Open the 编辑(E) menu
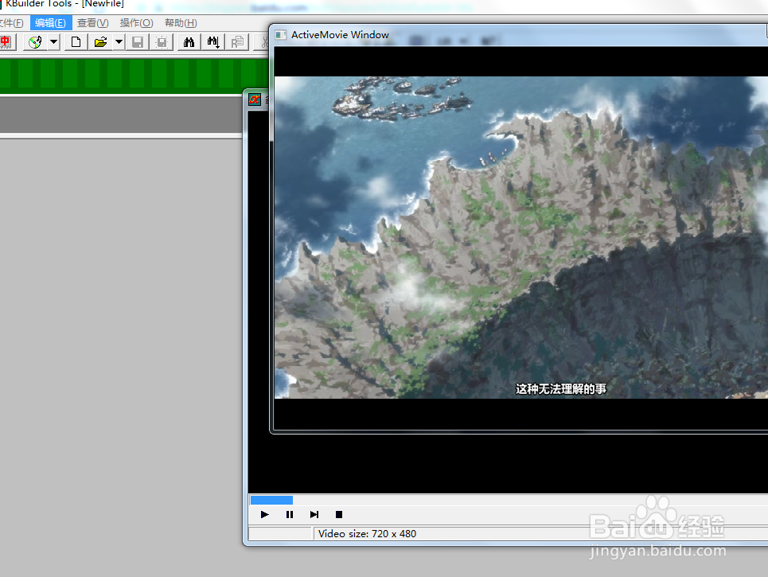 tap(50, 23)
